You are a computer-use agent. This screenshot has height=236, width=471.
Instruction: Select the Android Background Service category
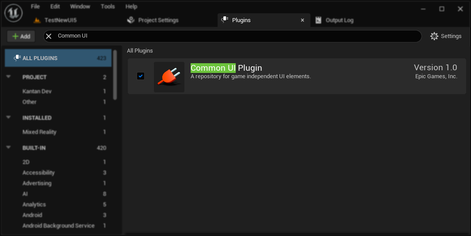58,225
